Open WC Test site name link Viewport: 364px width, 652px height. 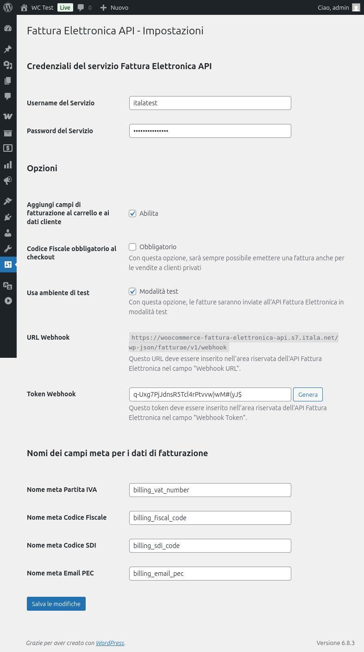pos(43,7)
